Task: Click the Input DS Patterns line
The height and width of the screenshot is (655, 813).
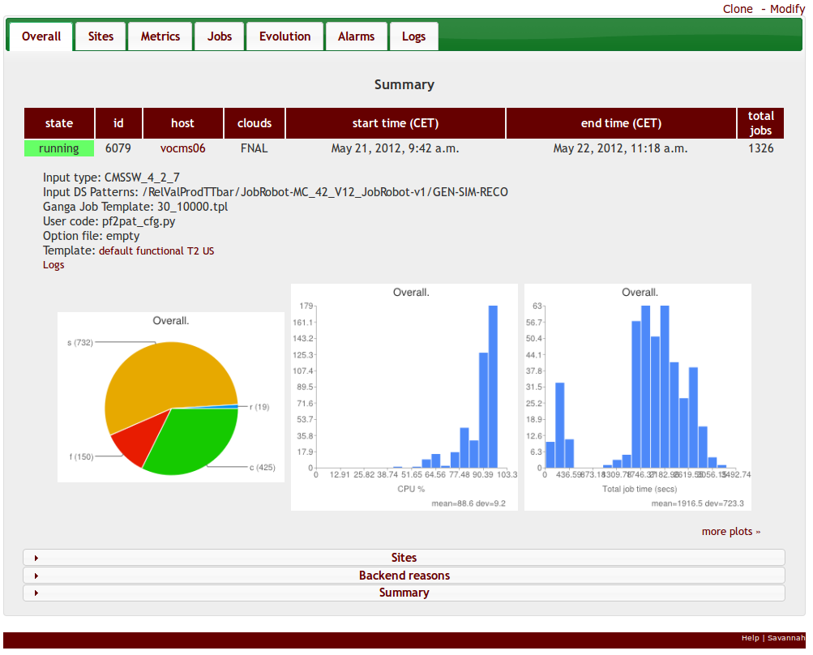Action: coord(276,192)
